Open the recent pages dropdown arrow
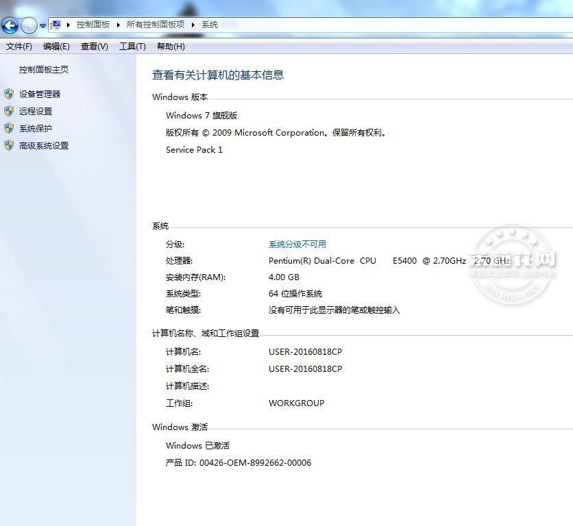The height and width of the screenshot is (526, 573). click(42, 26)
